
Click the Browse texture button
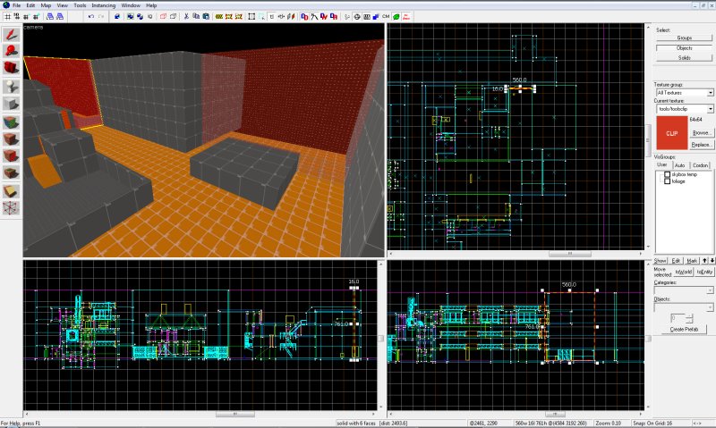tap(702, 132)
